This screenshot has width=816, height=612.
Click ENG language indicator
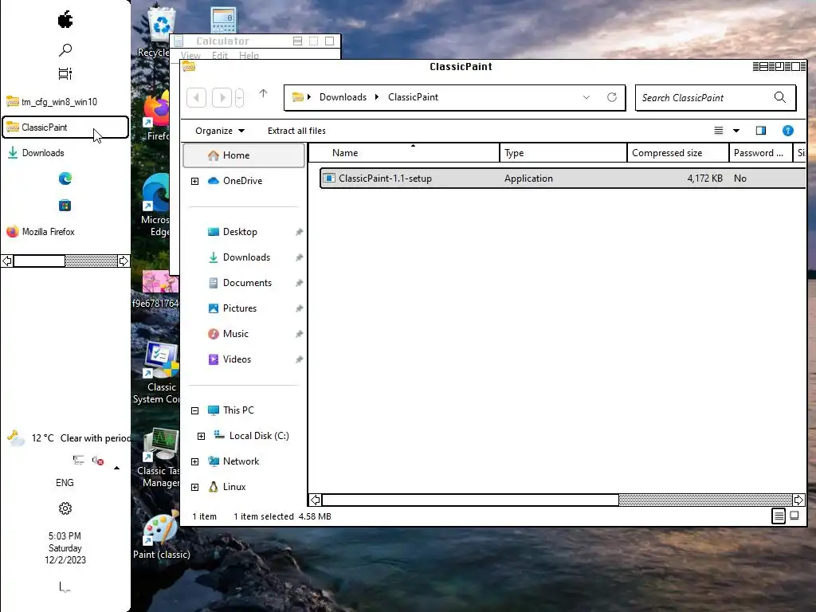tap(65, 483)
